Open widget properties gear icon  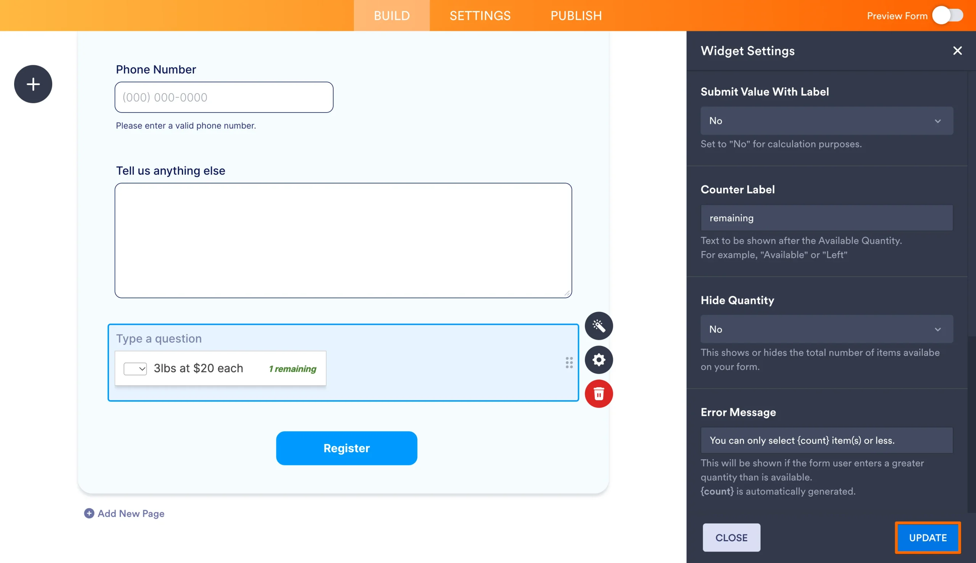599,360
